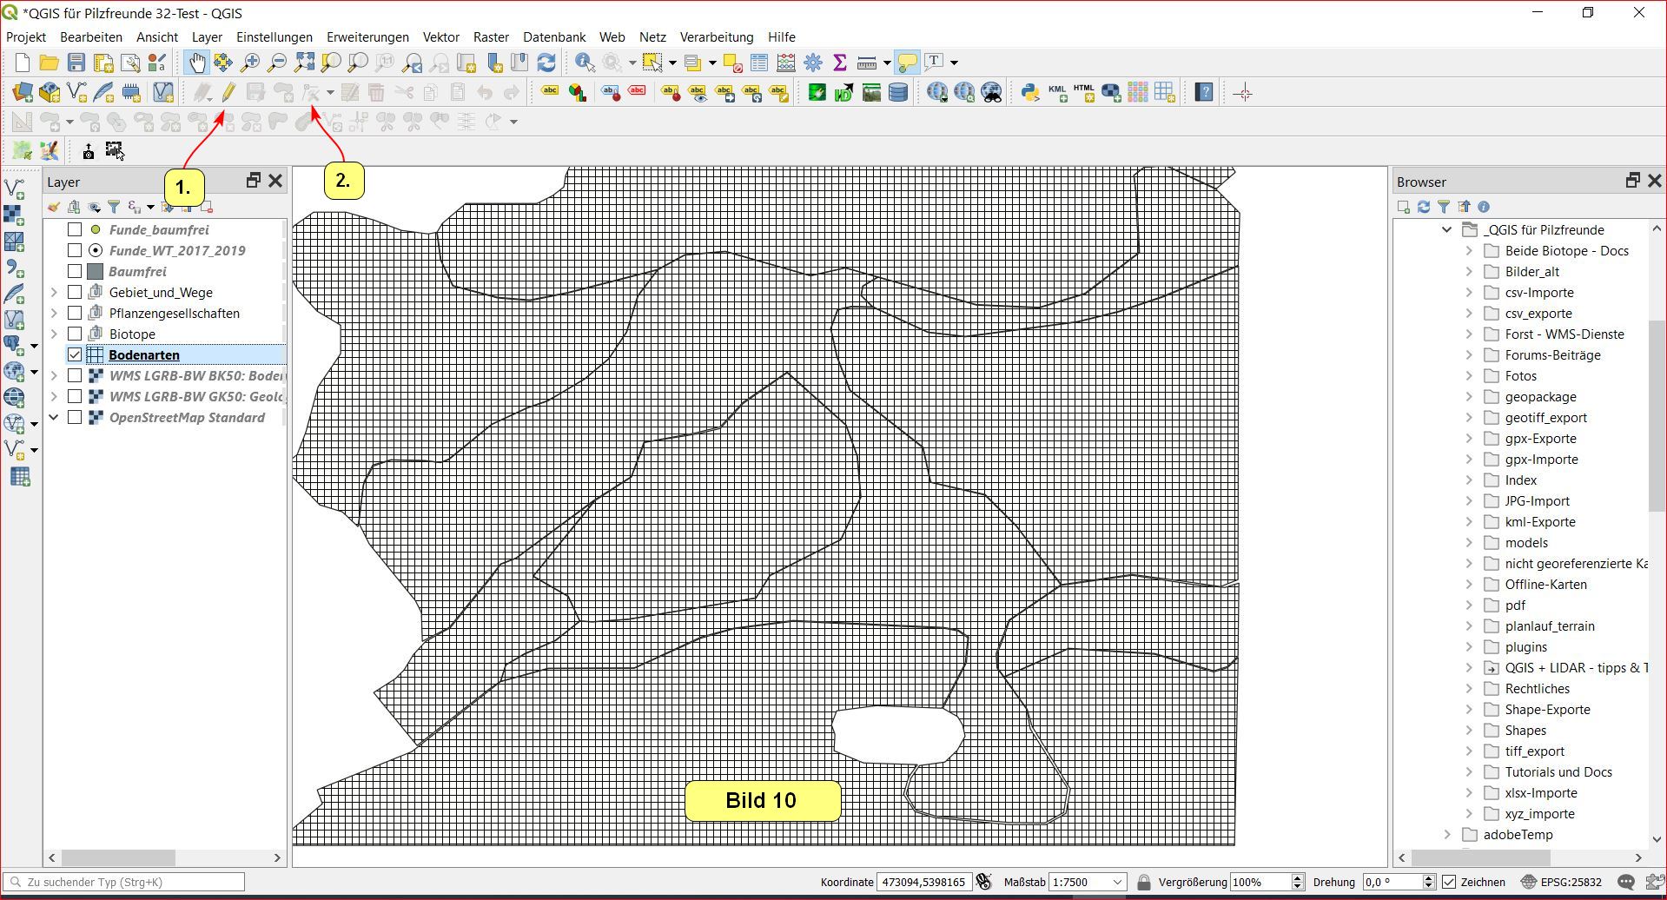Open the Maßstab scale dropdown
Screen dimensions: 1667x900
pos(1117,882)
